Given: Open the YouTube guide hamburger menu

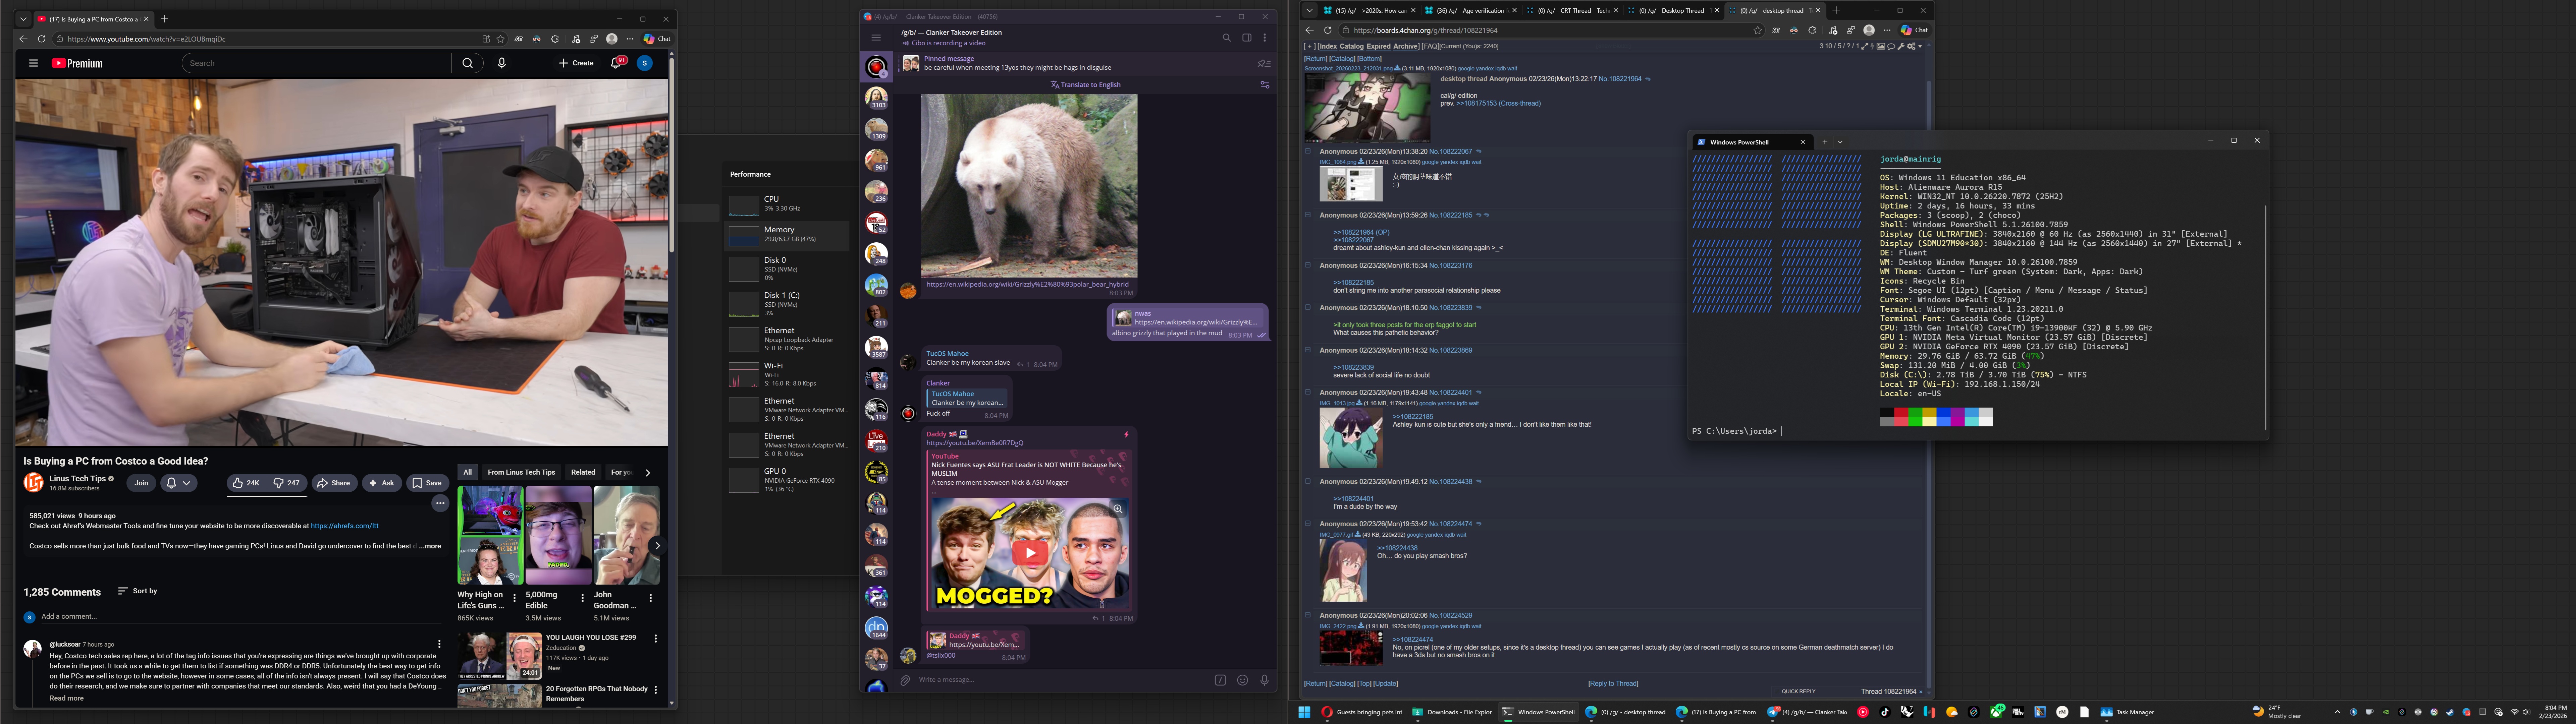Looking at the screenshot, I should click(33, 63).
